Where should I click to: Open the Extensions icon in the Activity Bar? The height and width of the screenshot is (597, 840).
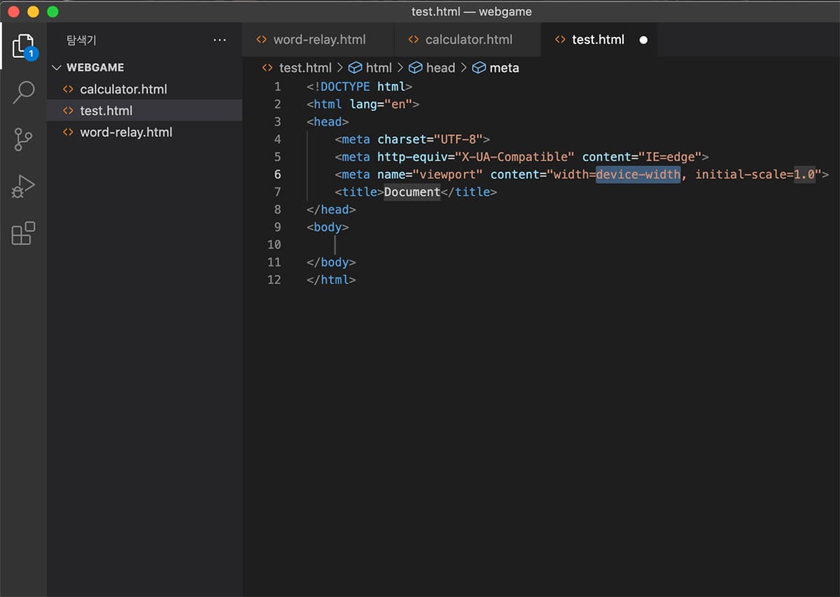(x=23, y=233)
